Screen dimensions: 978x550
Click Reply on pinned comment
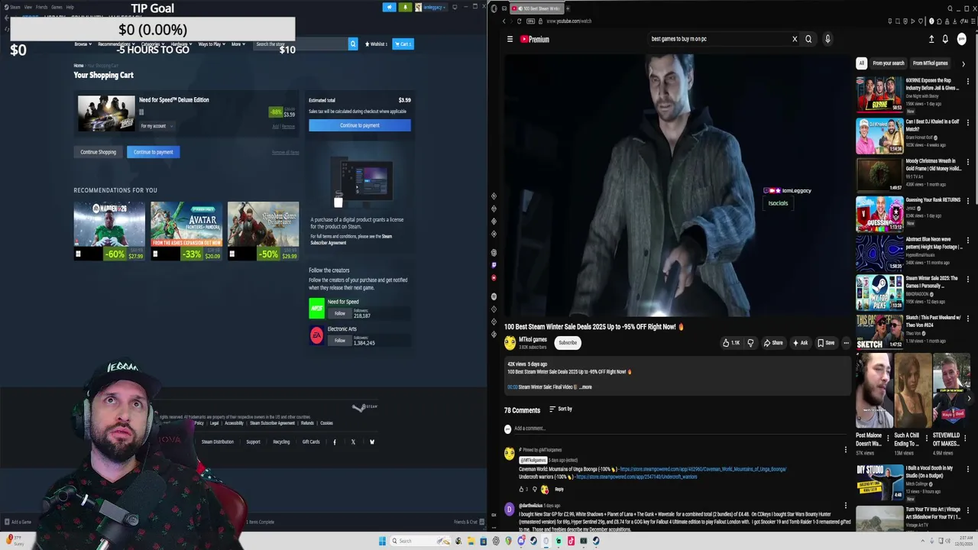pos(559,490)
